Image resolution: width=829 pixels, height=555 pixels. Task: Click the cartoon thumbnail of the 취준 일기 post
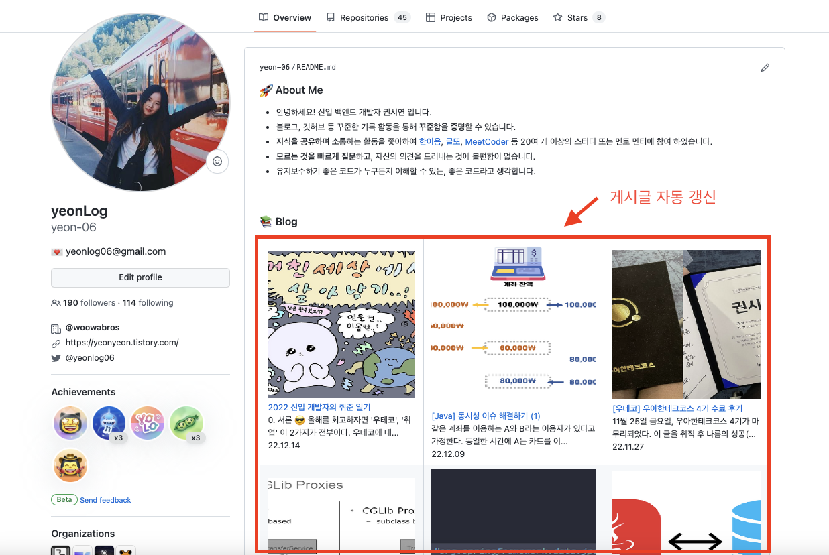pyautogui.click(x=341, y=324)
